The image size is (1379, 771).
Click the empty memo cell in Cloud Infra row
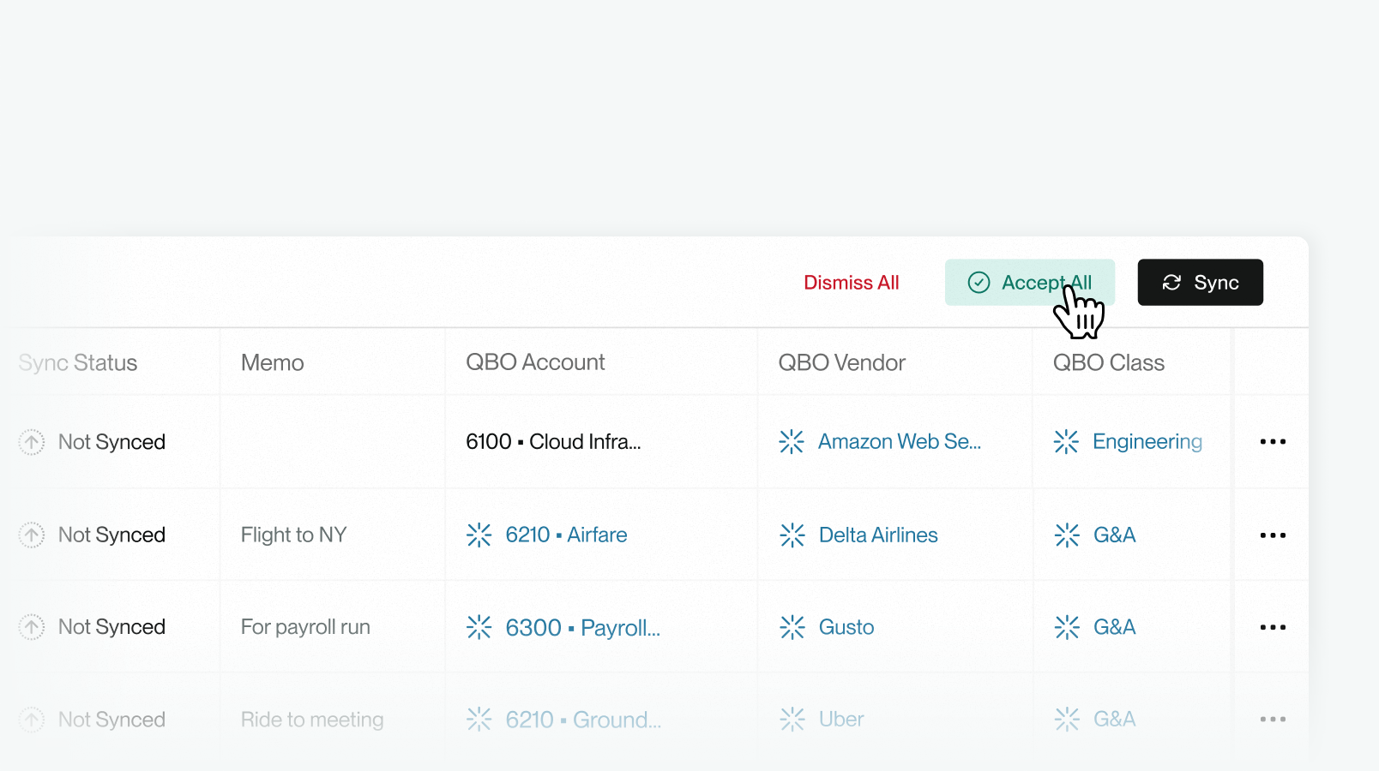point(333,442)
